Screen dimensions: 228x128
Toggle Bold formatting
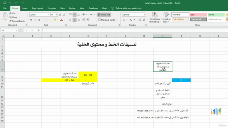point(31,20)
